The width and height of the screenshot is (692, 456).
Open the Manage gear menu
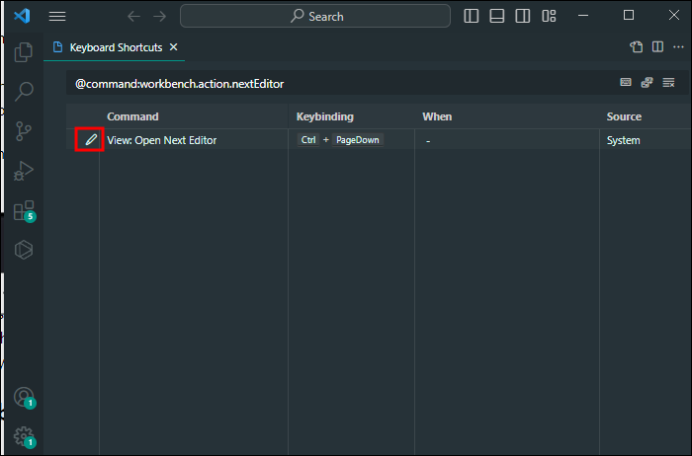point(24,436)
